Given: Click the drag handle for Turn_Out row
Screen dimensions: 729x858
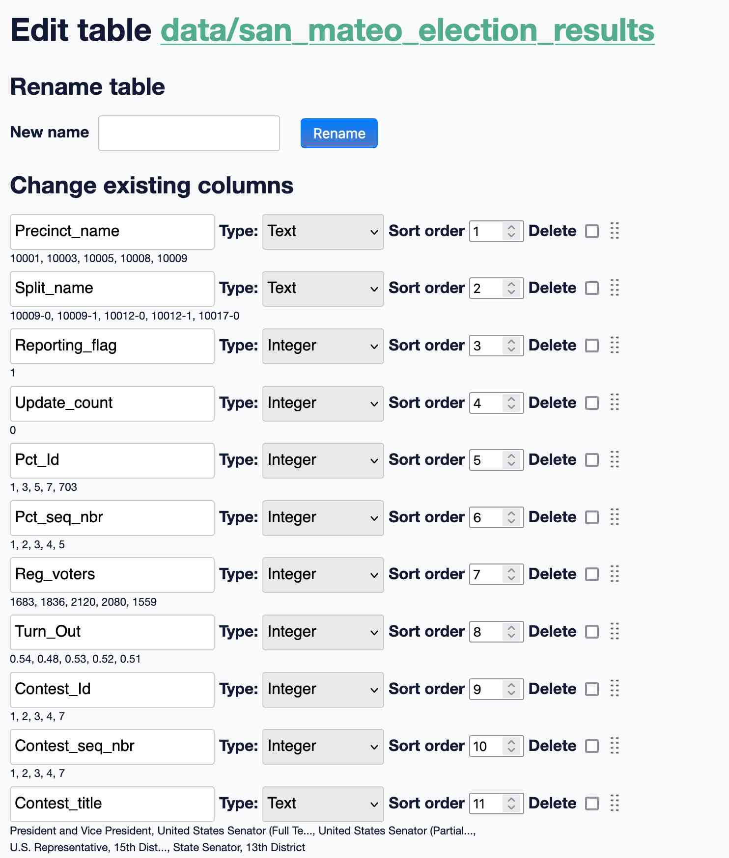Looking at the screenshot, I should tap(615, 631).
